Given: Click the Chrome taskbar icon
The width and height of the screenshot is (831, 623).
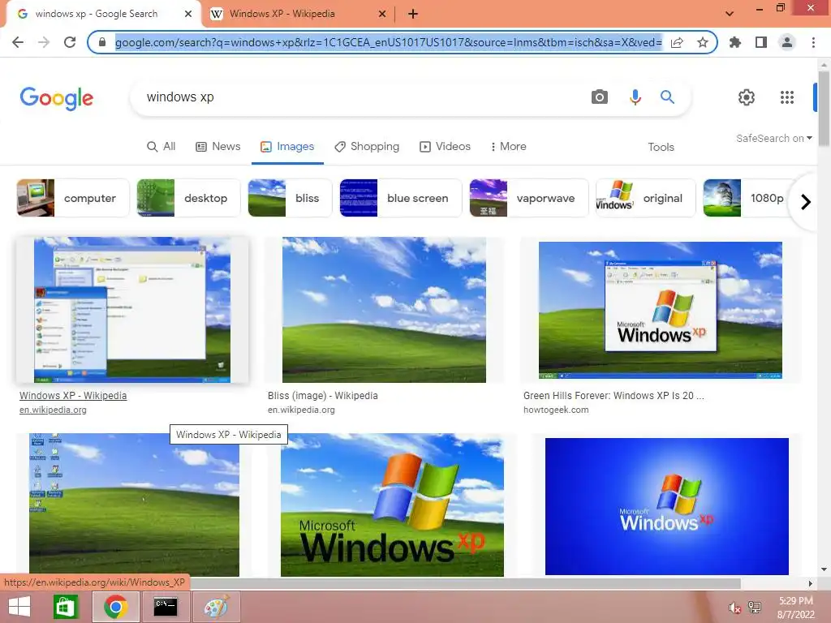Looking at the screenshot, I should tap(115, 607).
